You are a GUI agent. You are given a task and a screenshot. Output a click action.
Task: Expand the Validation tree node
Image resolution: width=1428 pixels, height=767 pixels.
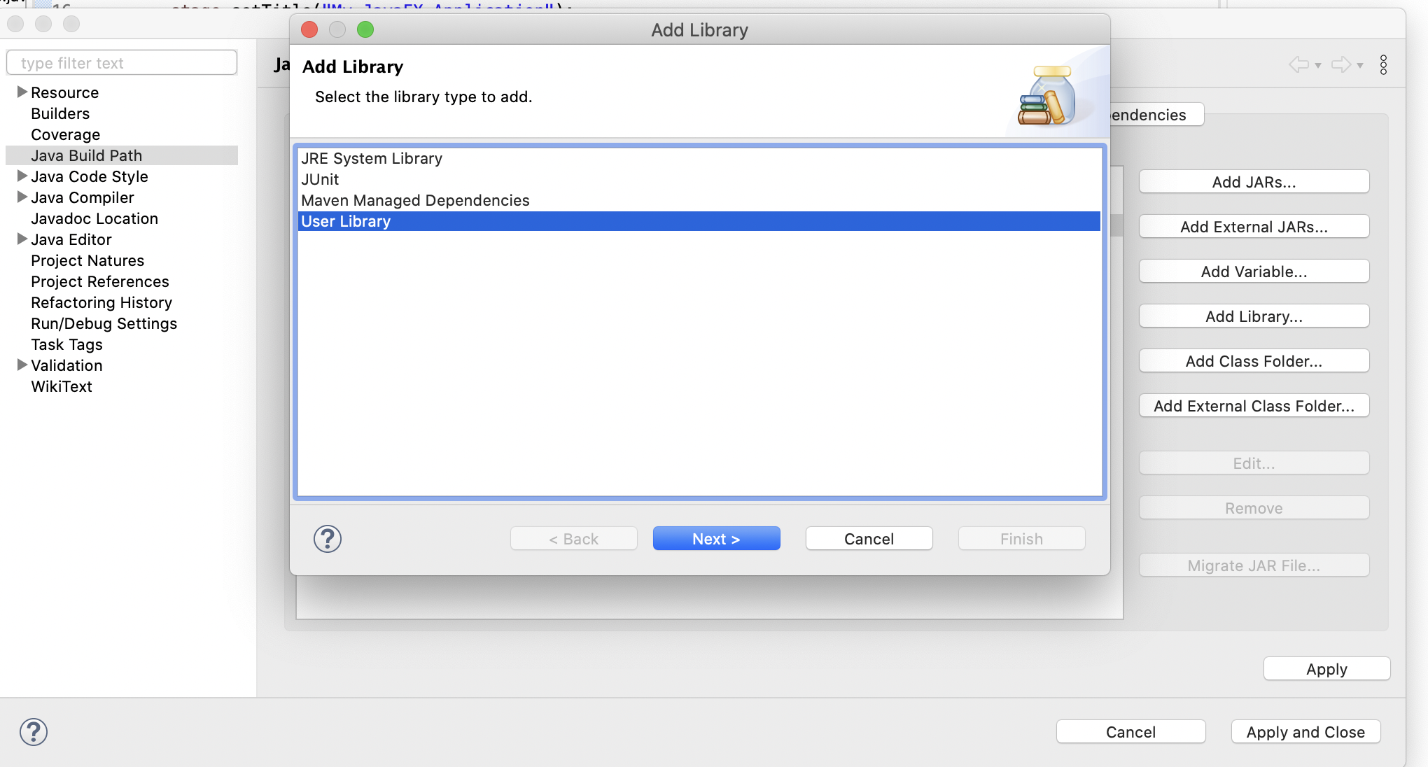tap(22, 365)
